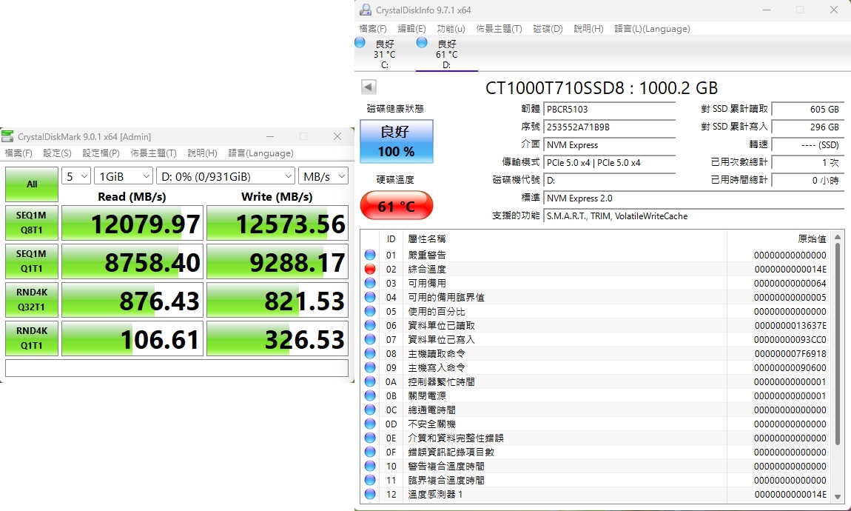Click the CrystalDiskInfo title bar app icon
This screenshot has height=511, width=851.
366,10
